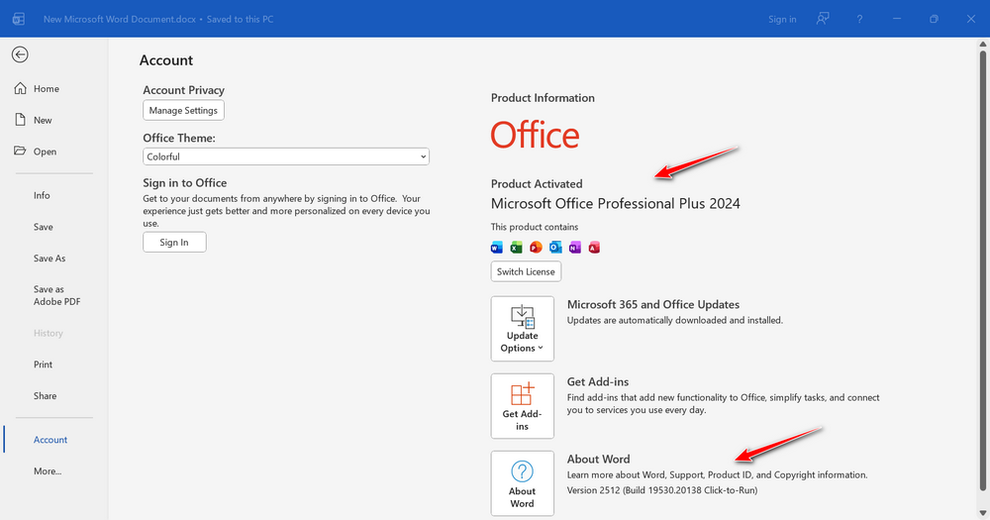Click the Sign In button under Sign in to Office

coord(174,242)
